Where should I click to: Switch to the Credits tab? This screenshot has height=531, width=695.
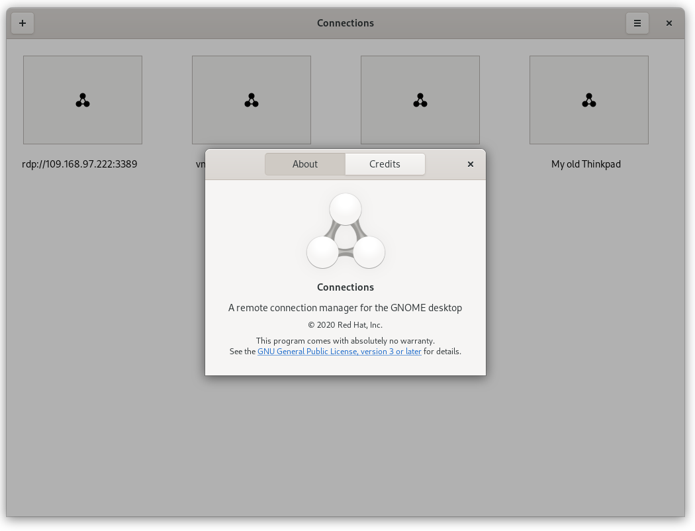[x=385, y=164]
